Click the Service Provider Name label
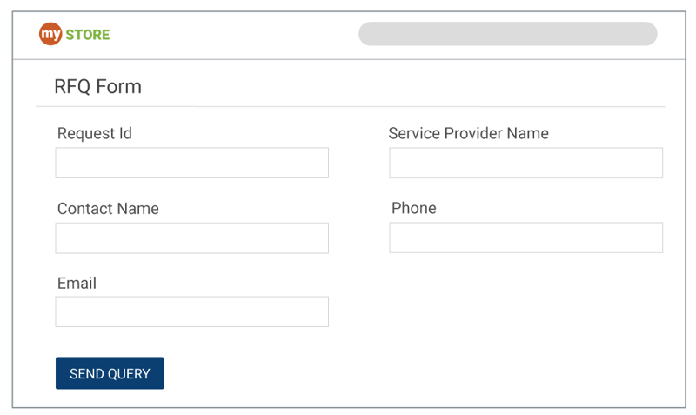The height and width of the screenshot is (415, 696). pyautogui.click(x=468, y=133)
